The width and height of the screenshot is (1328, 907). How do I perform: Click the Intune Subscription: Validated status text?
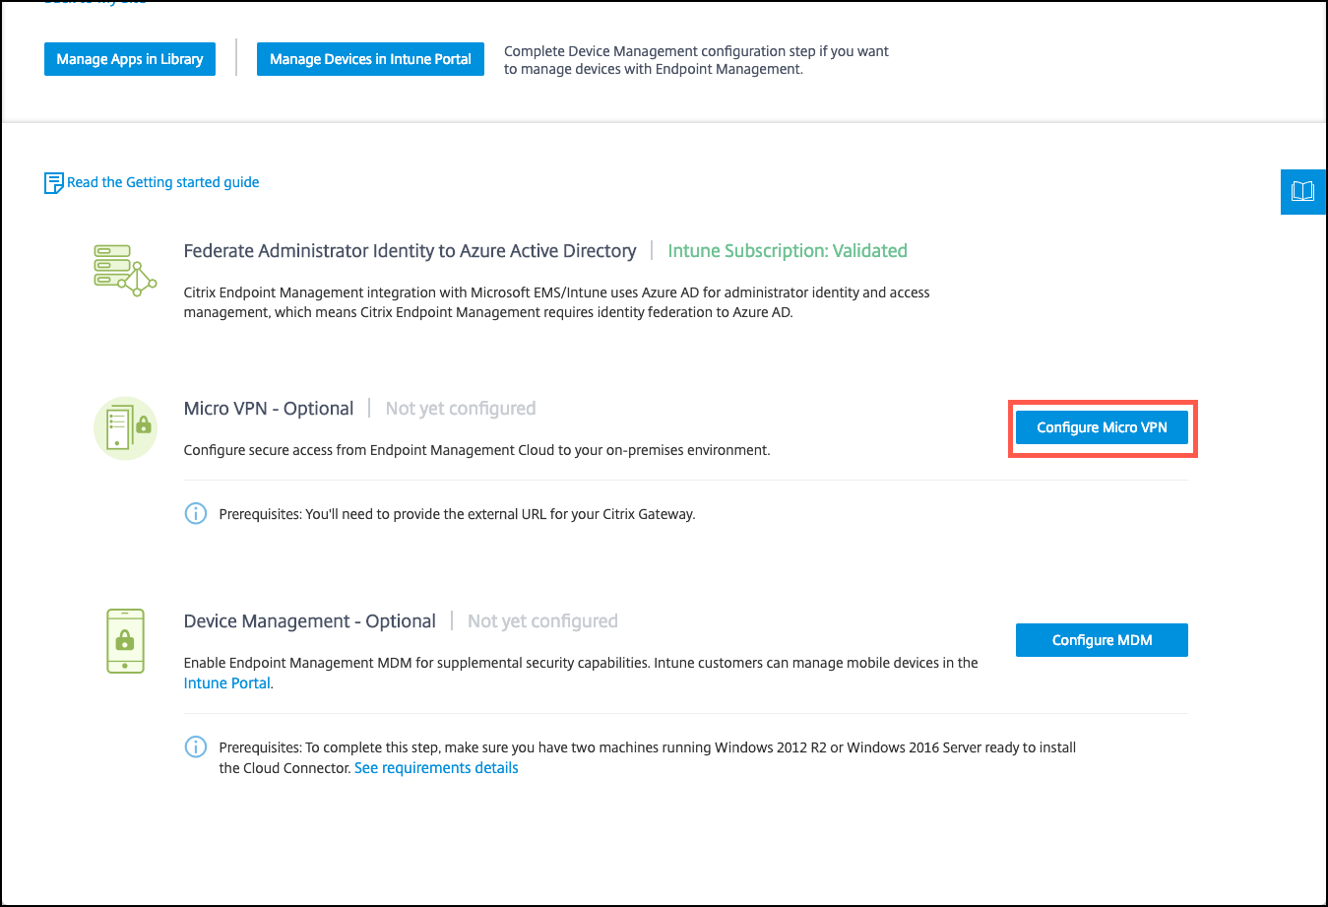788,251
